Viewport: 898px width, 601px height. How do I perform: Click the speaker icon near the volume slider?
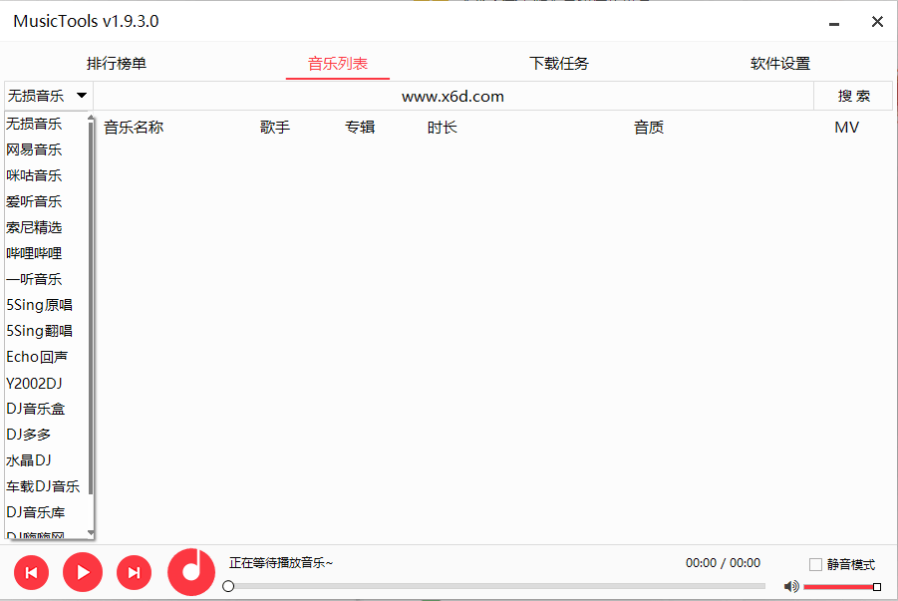(790, 586)
